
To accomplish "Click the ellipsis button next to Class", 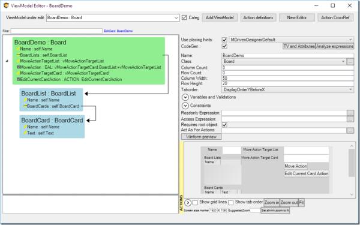I will 350,61.
